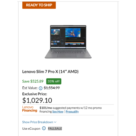Click the Lenovo Slim 7 Pro X laptop image
This screenshot has height=136, width=136.
(x=68, y=42)
